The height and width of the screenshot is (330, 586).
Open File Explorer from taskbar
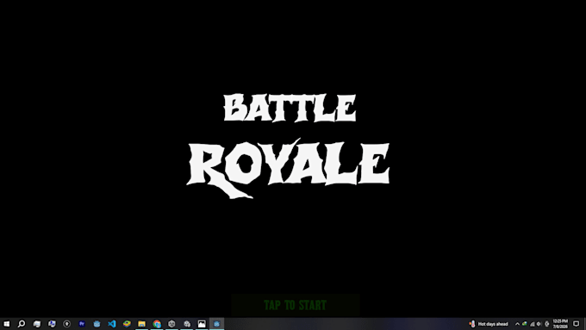141,324
